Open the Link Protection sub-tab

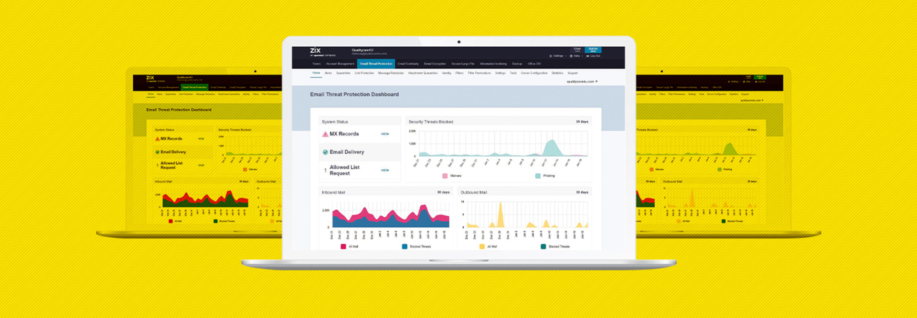pyautogui.click(x=364, y=73)
